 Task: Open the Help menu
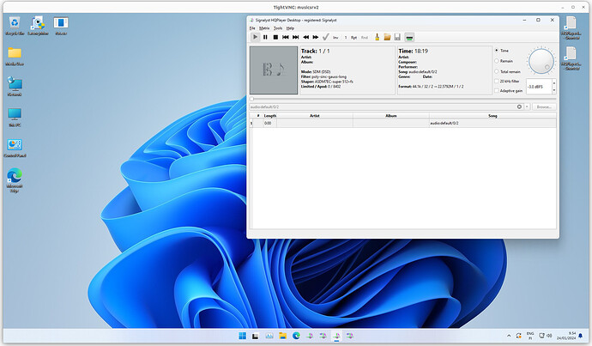(290, 28)
